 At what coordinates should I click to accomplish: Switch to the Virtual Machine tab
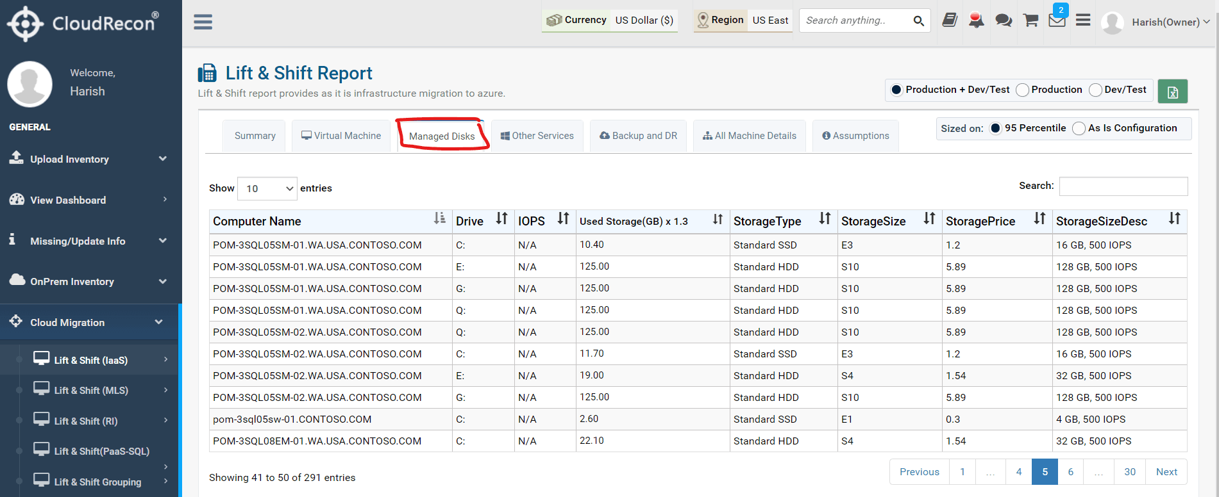click(341, 136)
